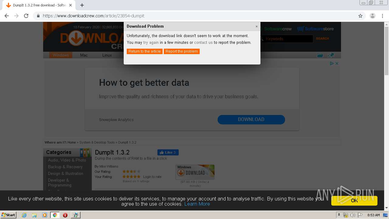This screenshot has height=219, width=389.
Task: Rate using Your Rating stars
Action: [131, 177]
